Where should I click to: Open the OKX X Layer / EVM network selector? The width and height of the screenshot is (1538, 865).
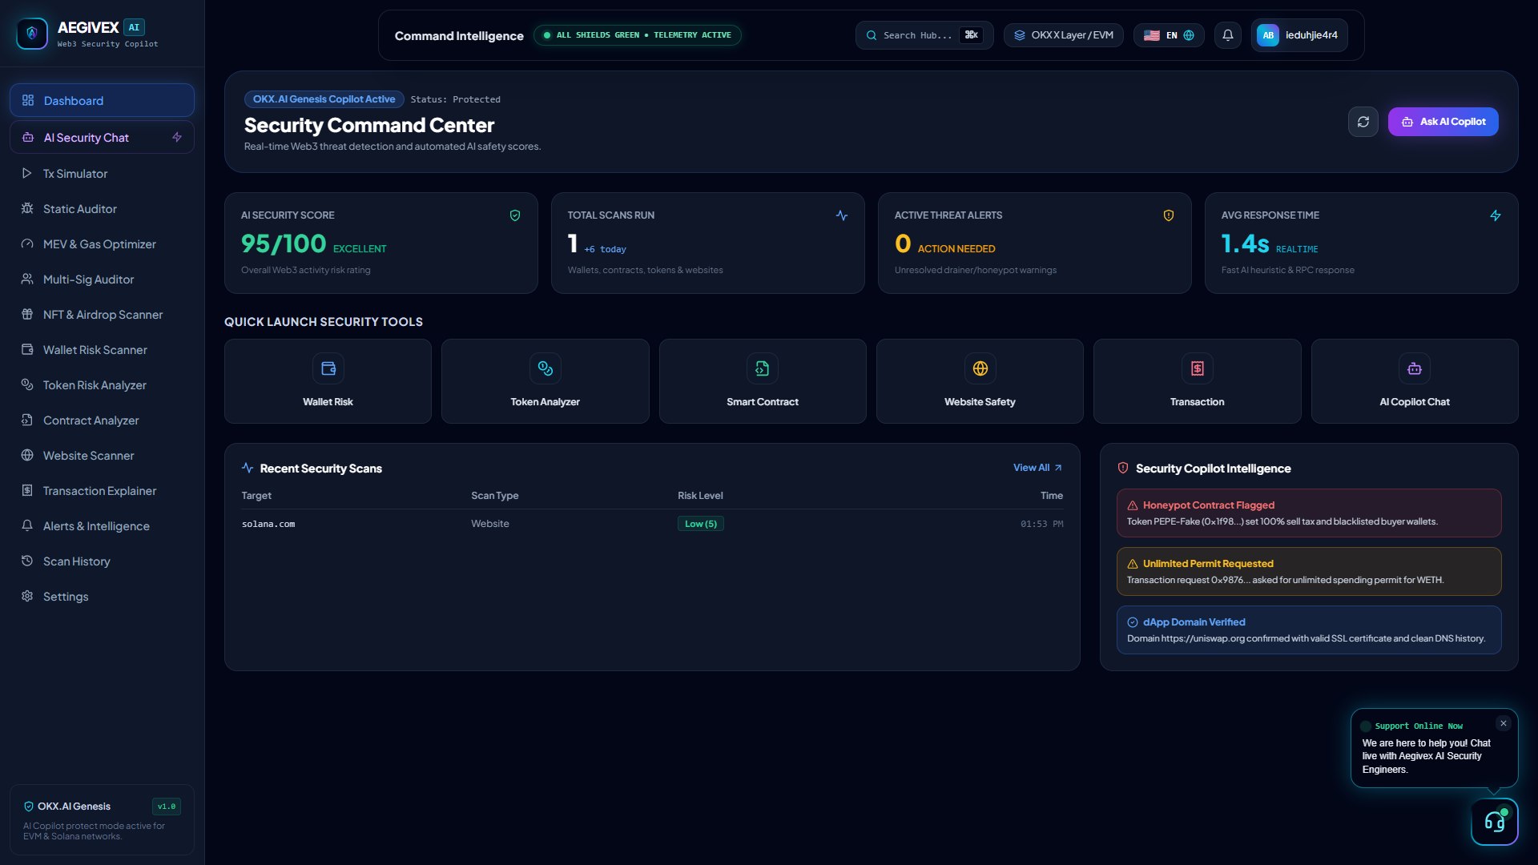pyautogui.click(x=1063, y=35)
